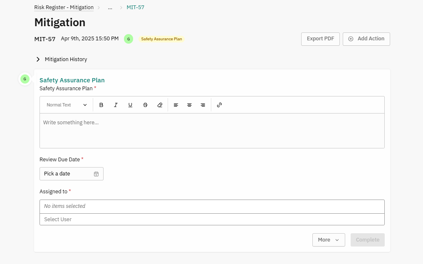Clear formatting with the eraser icon
423x264 pixels.
click(160, 105)
